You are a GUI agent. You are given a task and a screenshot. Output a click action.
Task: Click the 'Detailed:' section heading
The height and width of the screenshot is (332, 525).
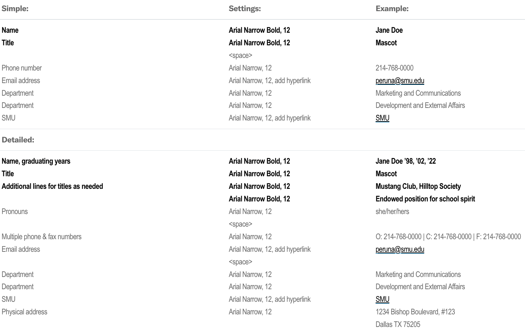(x=18, y=140)
